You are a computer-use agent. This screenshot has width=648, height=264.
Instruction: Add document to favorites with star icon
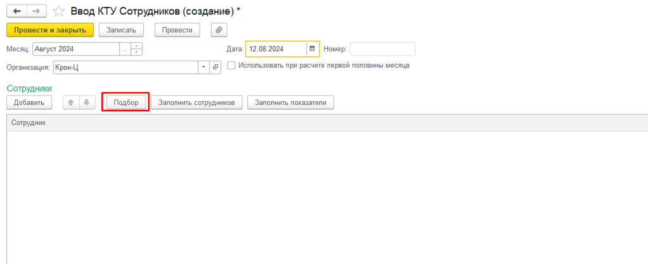[59, 11]
